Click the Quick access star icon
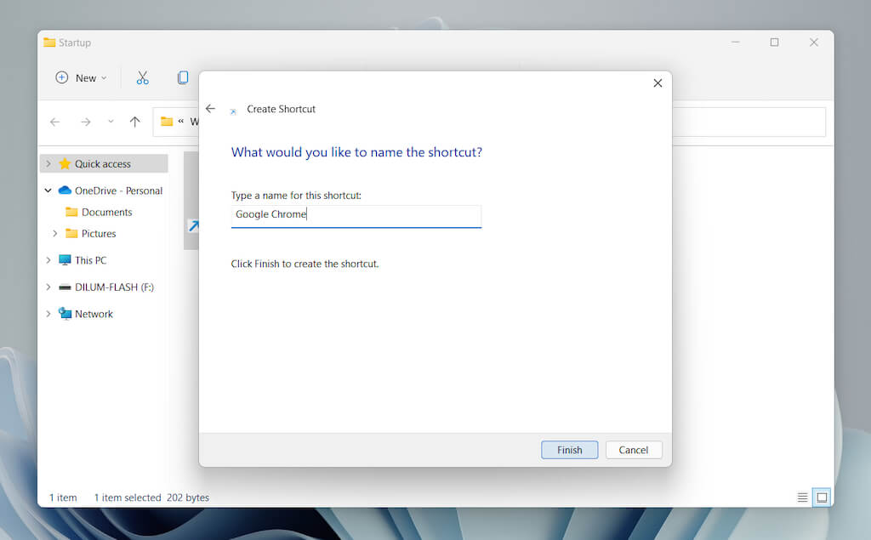This screenshot has width=871, height=540. pos(65,164)
